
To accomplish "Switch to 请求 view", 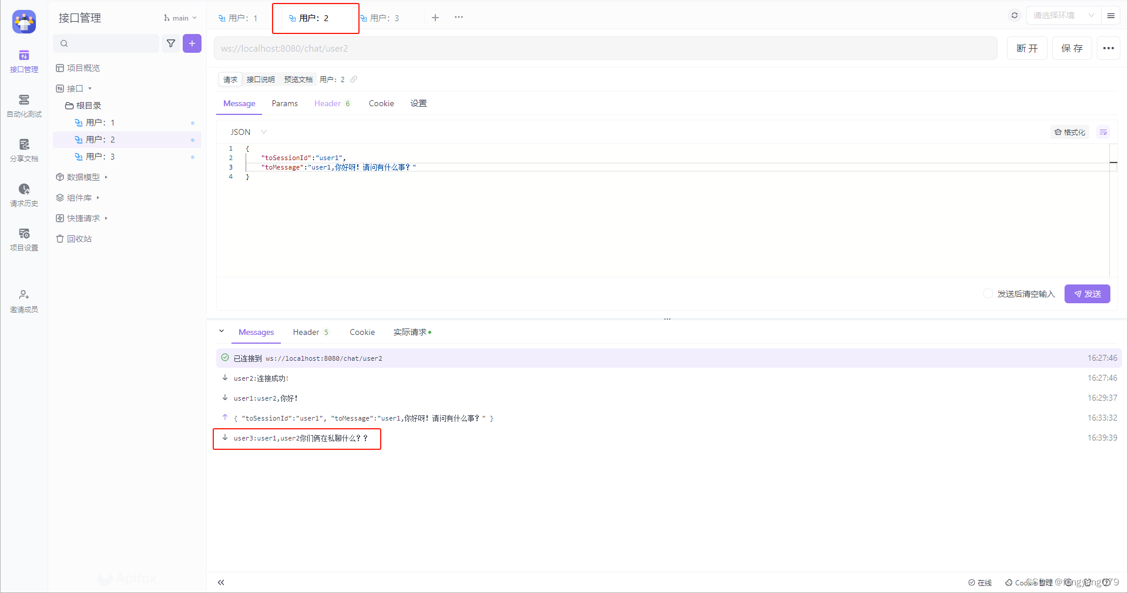I will click(x=230, y=79).
